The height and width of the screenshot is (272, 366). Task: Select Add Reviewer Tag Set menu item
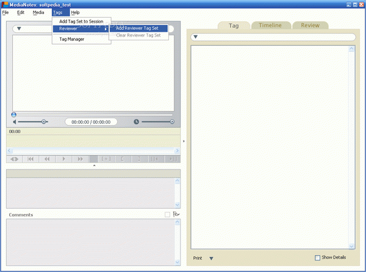[x=138, y=28]
